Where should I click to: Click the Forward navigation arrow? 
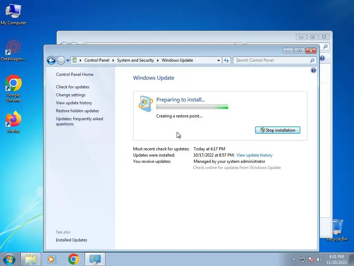pos(61,60)
